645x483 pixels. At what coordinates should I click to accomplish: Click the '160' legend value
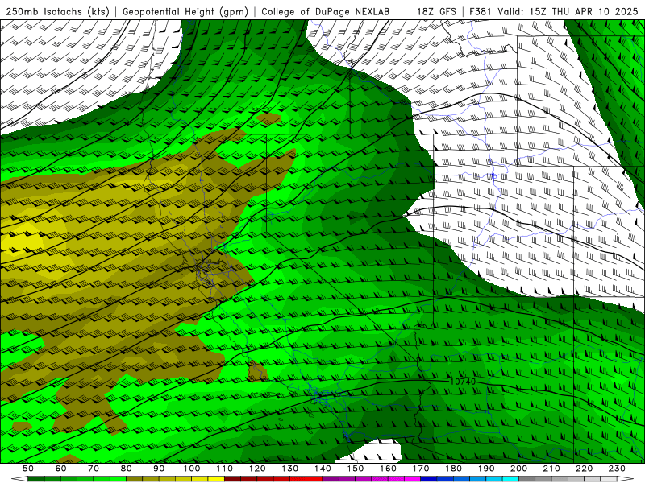[x=389, y=469]
